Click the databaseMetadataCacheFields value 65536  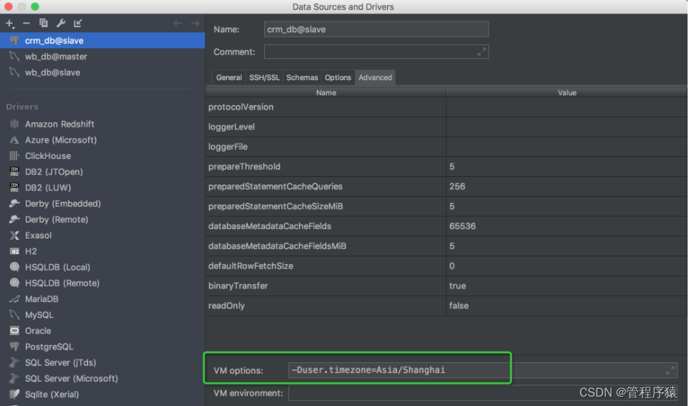pyautogui.click(x=462, y=226)
